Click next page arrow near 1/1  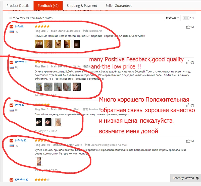pos(188,18)
